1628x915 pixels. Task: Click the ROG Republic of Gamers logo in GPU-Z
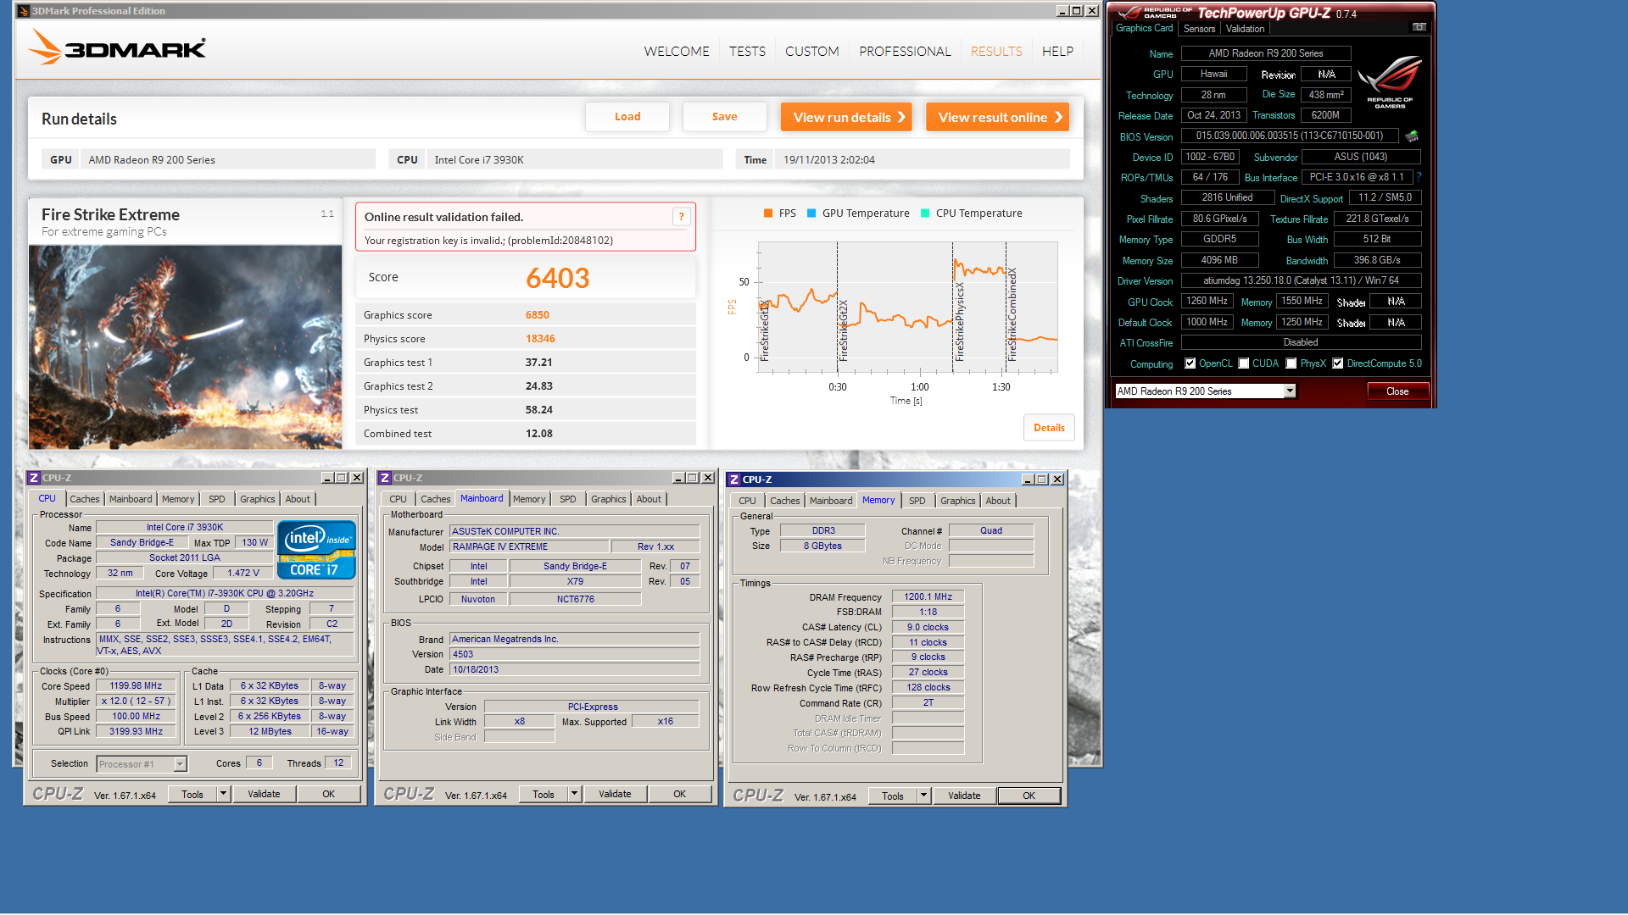click(x=1390, y=81)
